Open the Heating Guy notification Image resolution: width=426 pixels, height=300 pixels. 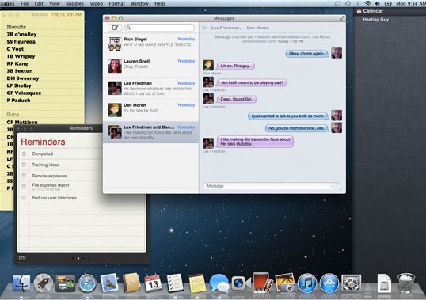pos(376,20)
